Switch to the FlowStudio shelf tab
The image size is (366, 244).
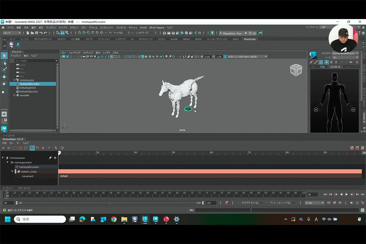(249, 39)
